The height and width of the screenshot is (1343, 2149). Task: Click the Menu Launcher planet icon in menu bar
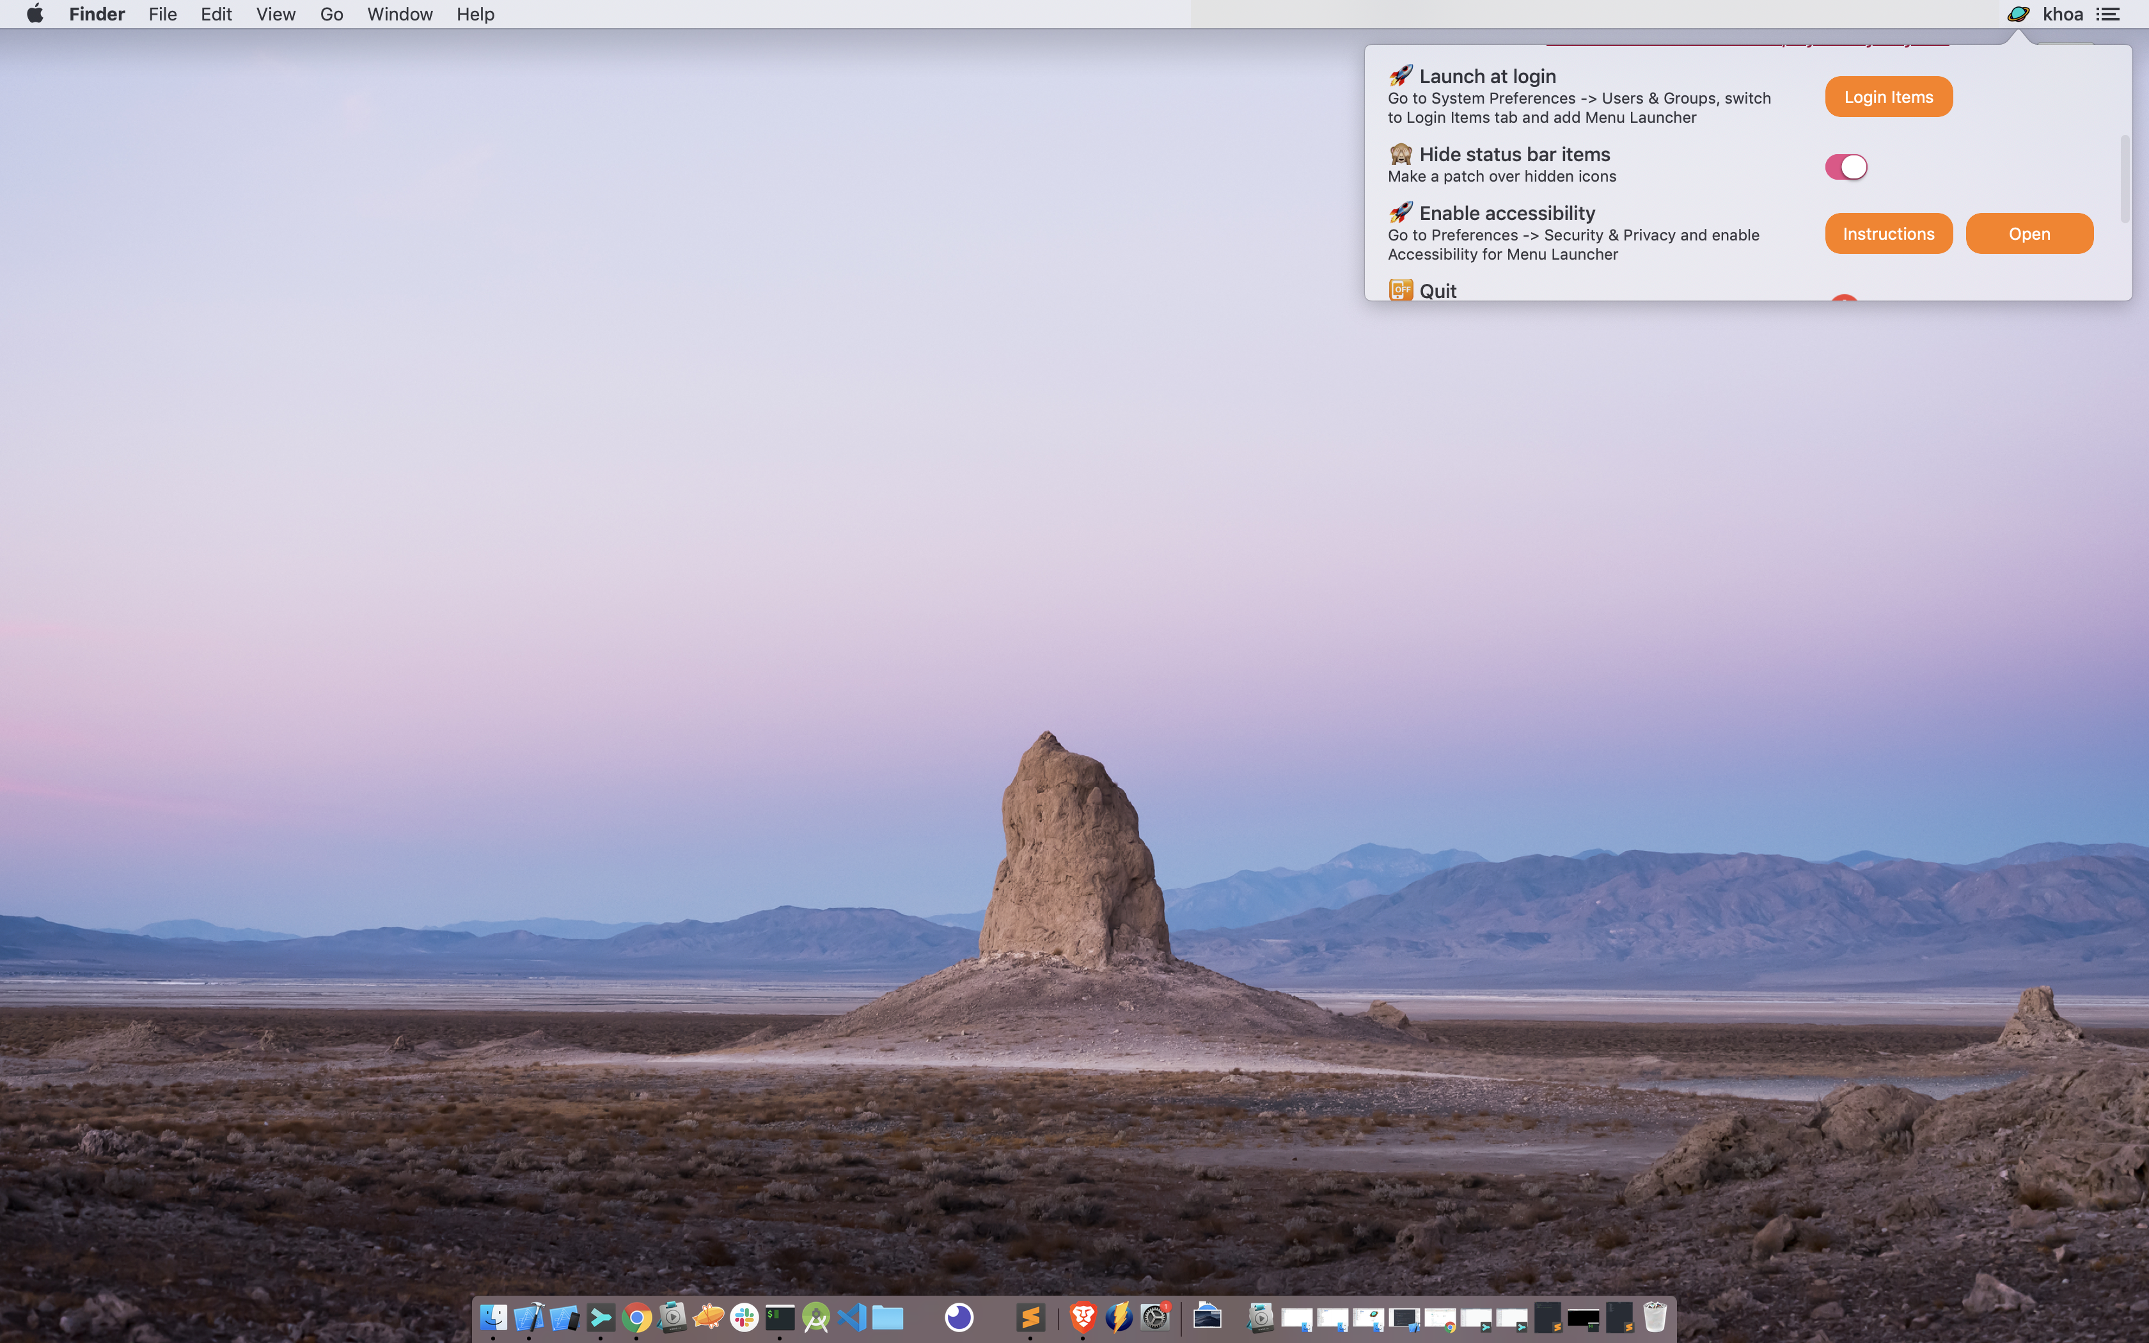pos(2018,14)
